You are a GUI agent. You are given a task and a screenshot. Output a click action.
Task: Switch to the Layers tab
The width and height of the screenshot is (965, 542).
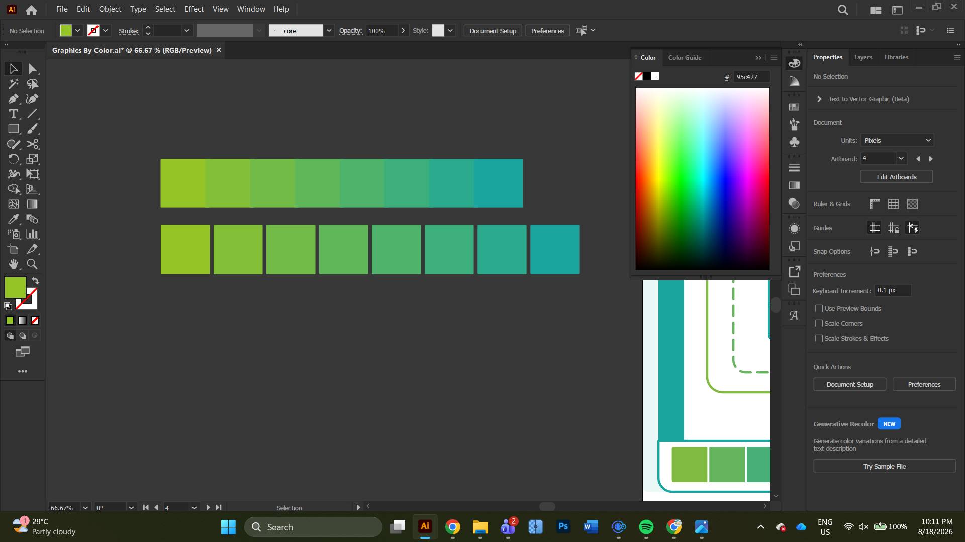[x=863, y=57]
